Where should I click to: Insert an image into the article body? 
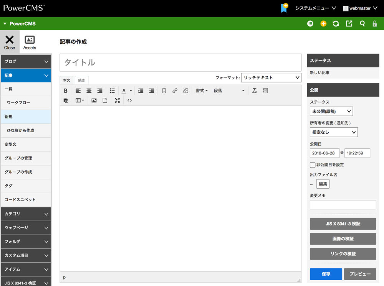94,100
